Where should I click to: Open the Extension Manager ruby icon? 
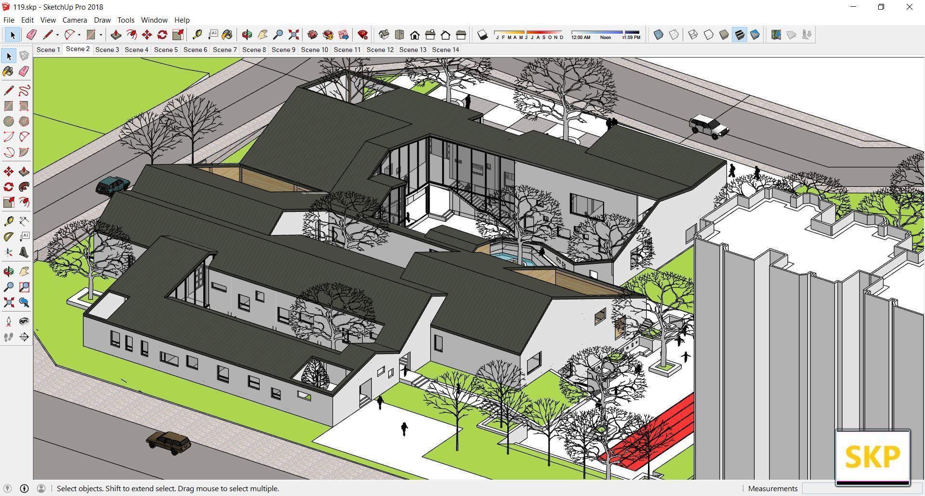tap(363, 35)
